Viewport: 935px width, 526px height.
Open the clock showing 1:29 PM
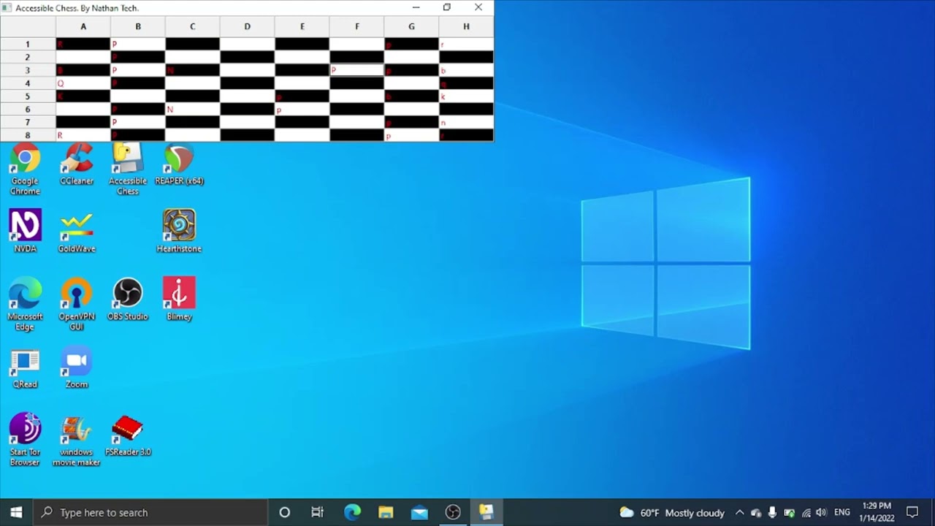point(877,512)
